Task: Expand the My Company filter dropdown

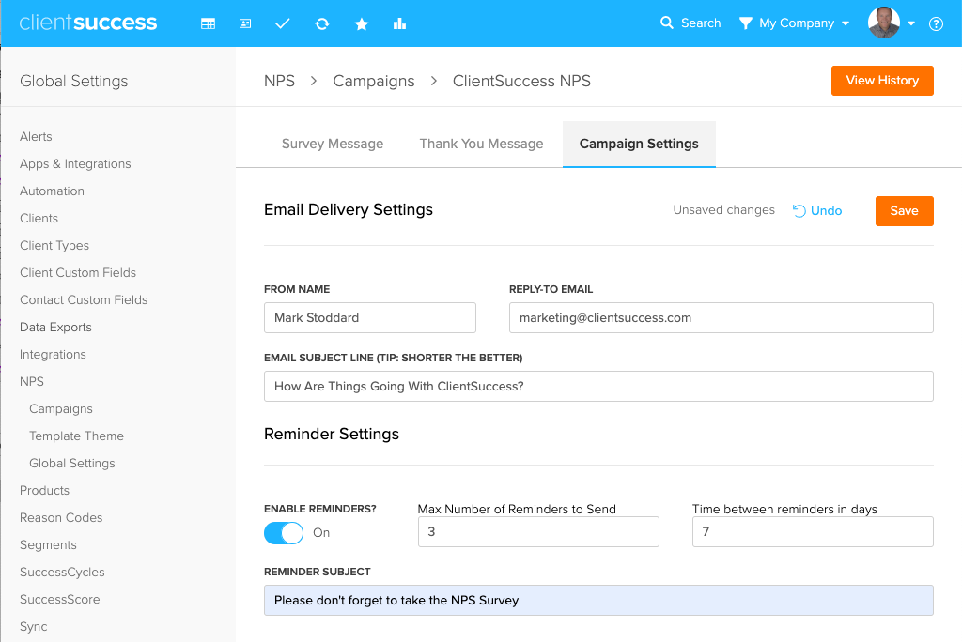Action: (795, 23)
